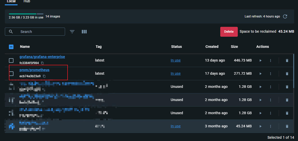Image resolution: width=298 pixels, height=141 pixels.
Task: Click the search magnifier icon
Action: click(11, 32)
